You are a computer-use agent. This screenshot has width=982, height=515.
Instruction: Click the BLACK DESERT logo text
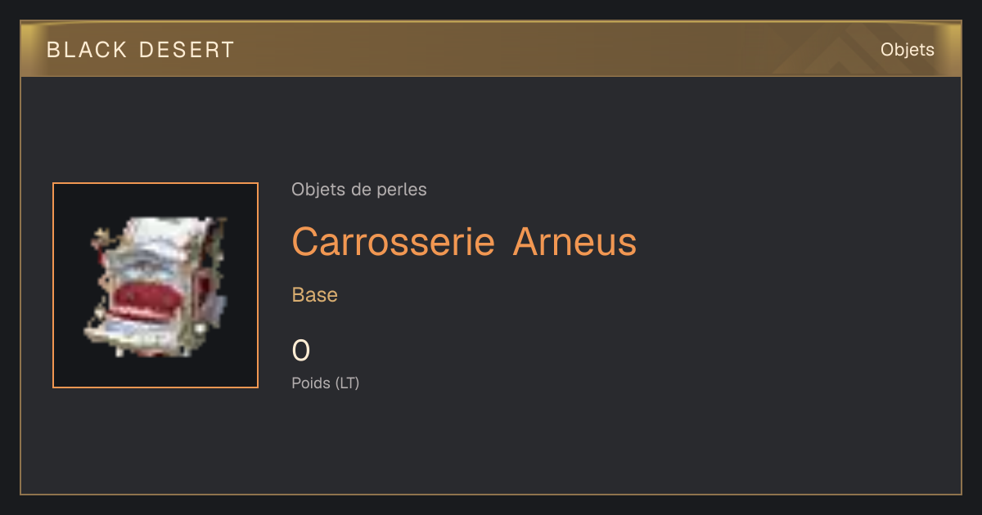tap(141, 50)
